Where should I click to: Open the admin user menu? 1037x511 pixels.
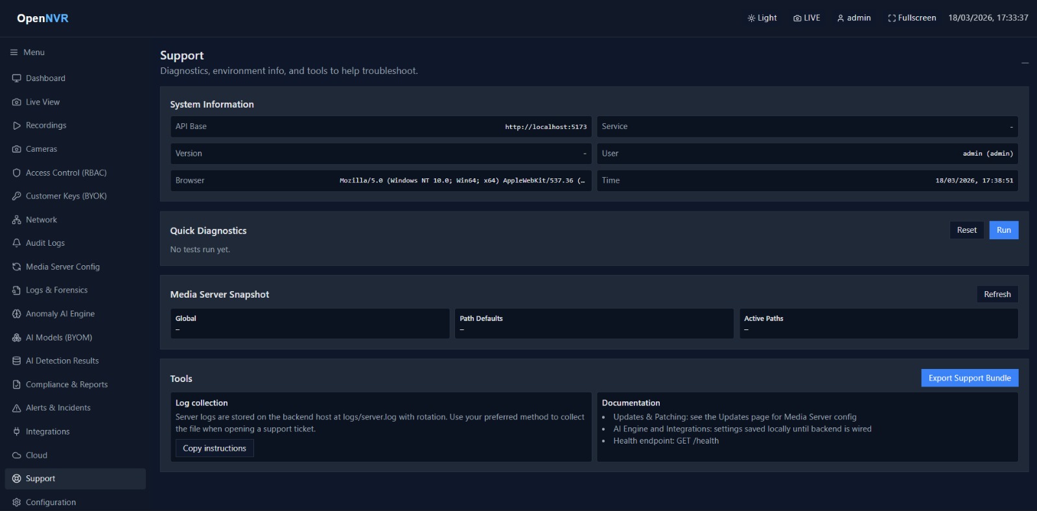[854, 18]
